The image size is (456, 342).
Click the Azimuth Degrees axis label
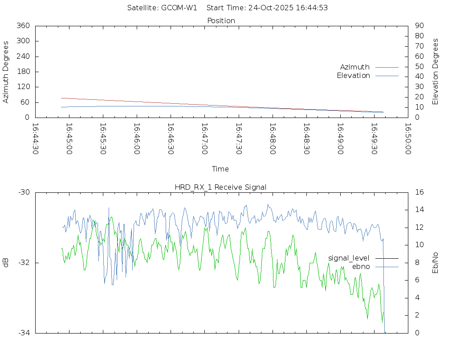point(6,72)
